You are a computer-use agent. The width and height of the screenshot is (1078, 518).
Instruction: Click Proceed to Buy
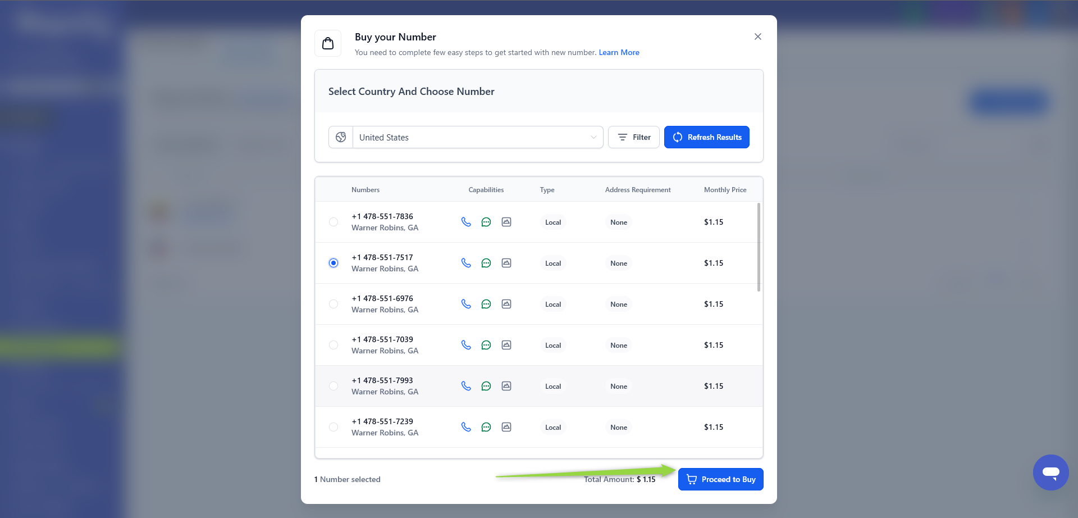click(720, 479)
